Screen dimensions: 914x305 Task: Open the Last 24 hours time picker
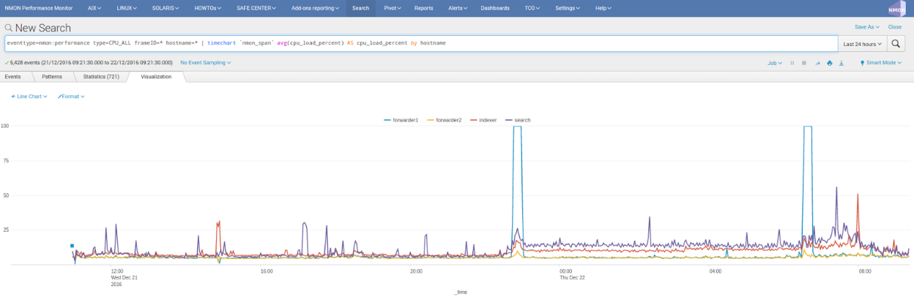pyautogui.click(x=862, y=44)
